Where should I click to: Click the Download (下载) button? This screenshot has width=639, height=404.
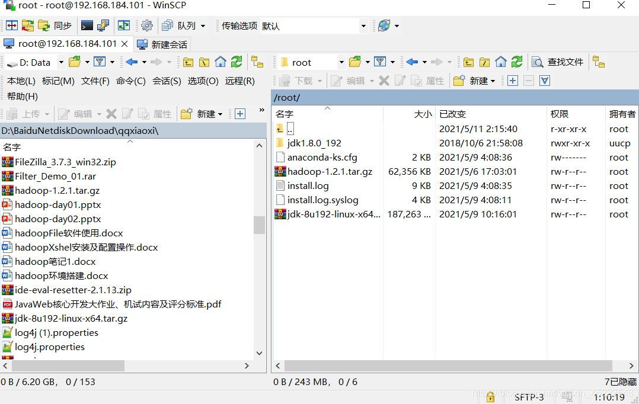click(297, 81)
